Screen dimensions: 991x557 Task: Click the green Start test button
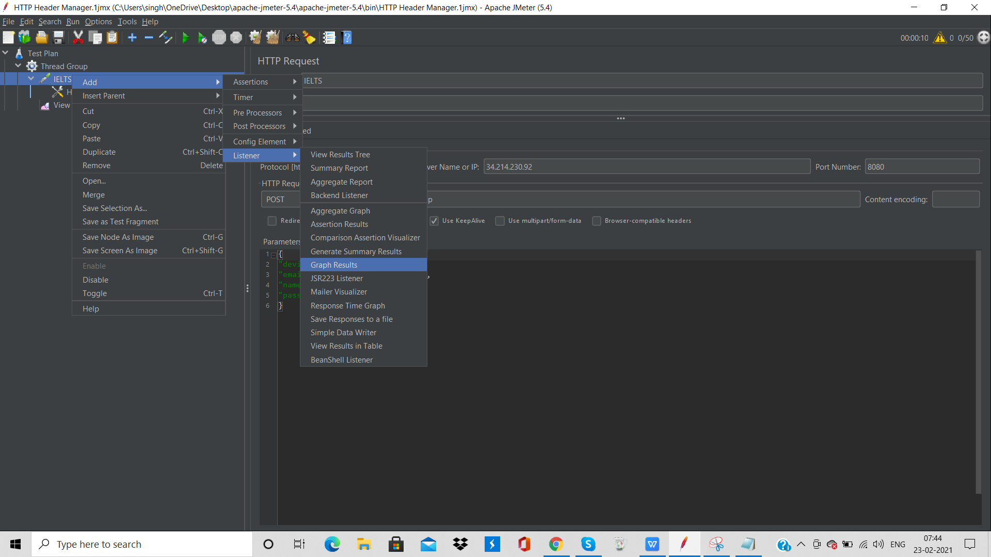click(185, 38)
